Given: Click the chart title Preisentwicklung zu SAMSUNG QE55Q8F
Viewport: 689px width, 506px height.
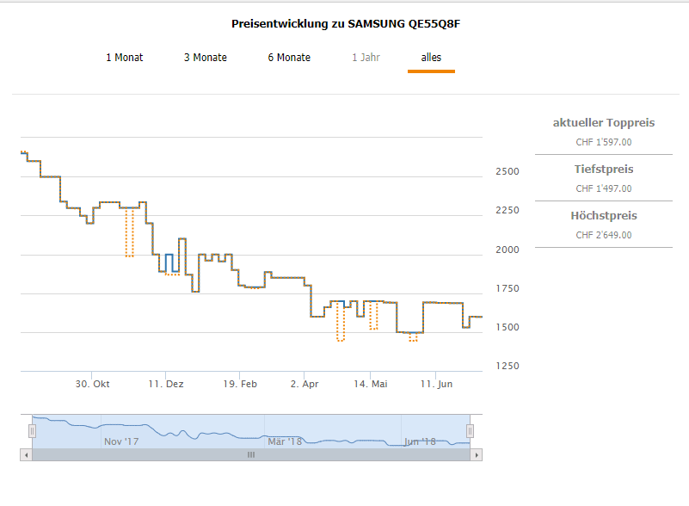Looking at the screenshot, I should (x=347, y=24).
